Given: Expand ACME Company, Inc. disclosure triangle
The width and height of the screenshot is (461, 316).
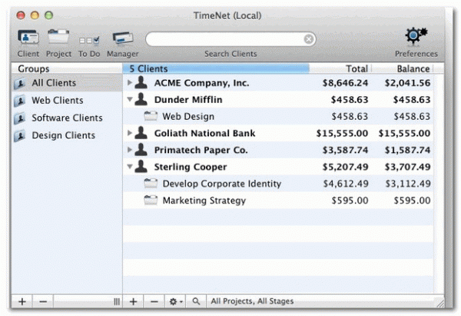Looking at the screenshot, I should pos(129,83).
